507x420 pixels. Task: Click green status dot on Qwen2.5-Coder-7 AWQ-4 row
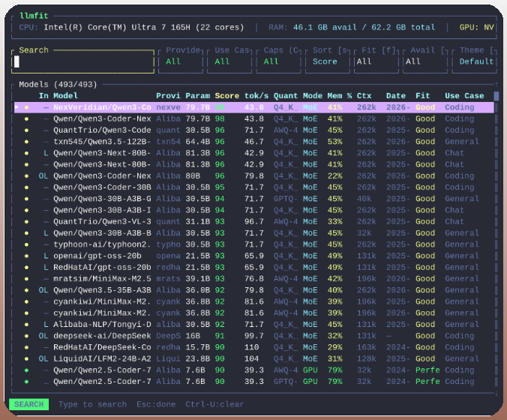(26, 370)
